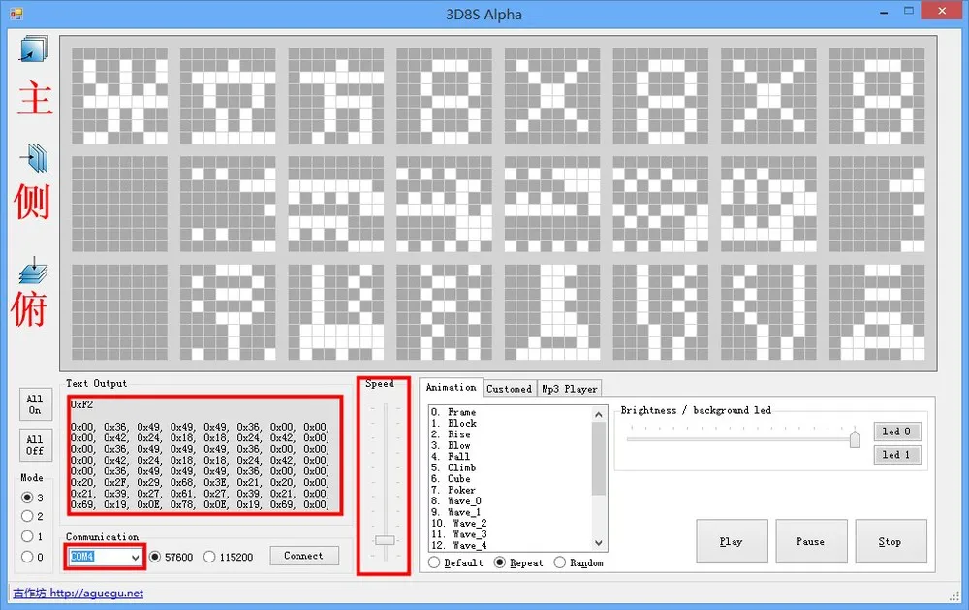Screen dimensions: 969x610
Task: Click the Brightness slider thumb
Action: 855,438
